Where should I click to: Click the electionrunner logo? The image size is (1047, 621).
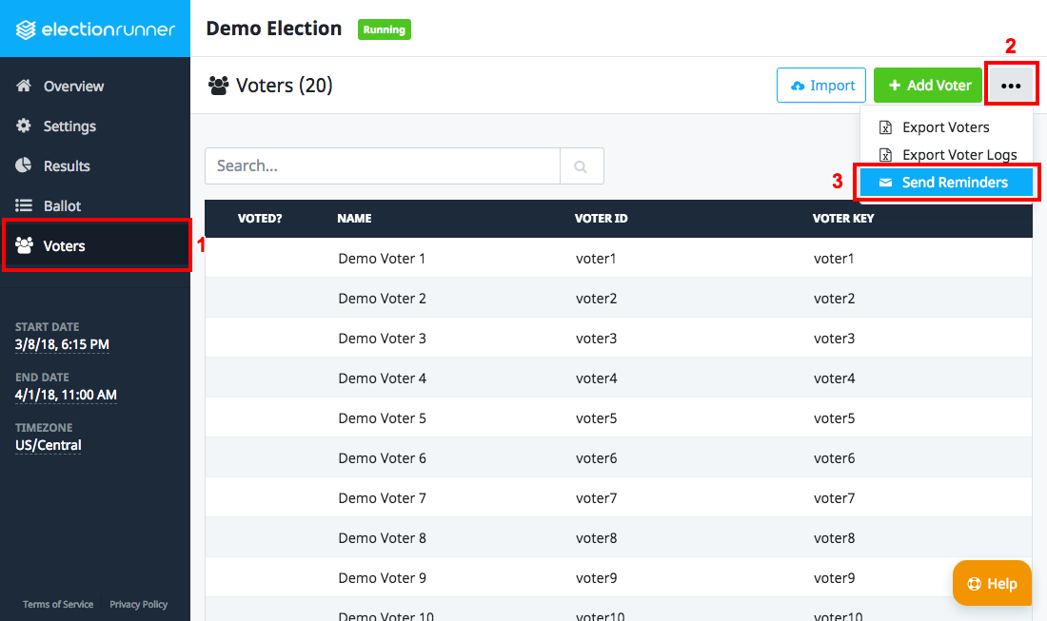pos(95,29)
